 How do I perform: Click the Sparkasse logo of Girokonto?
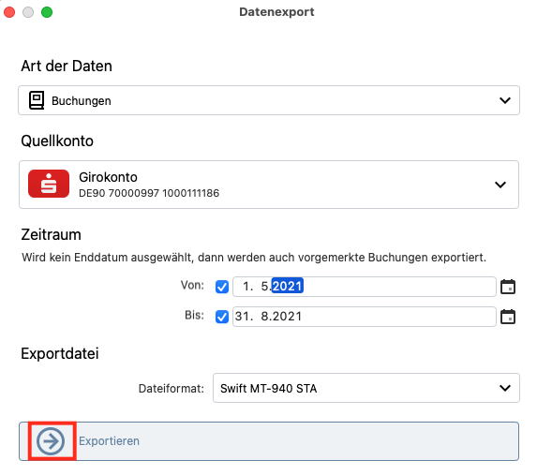pos(49,184)
